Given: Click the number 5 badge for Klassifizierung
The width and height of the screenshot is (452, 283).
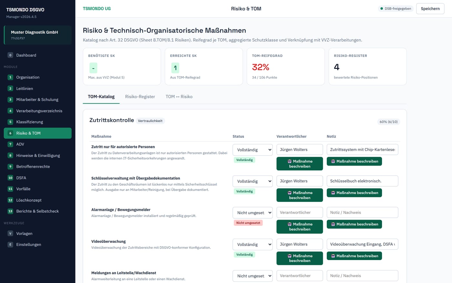Looking at the screenshot, I should [10, 122].
